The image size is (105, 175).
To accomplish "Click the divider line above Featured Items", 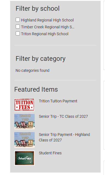I will [x=56, y=80].
